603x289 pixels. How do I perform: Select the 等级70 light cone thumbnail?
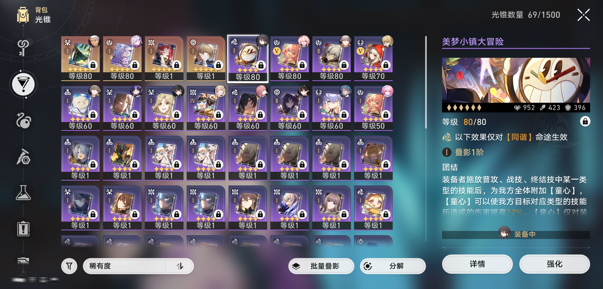(x=373, y=58)
